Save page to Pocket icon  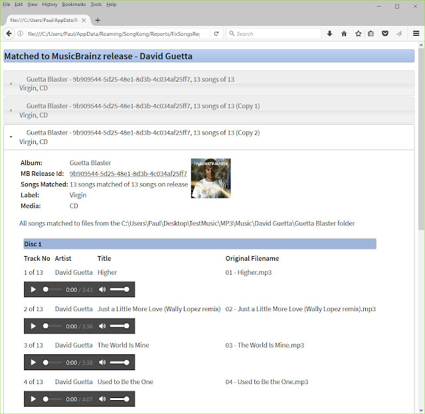coord(385,34)
